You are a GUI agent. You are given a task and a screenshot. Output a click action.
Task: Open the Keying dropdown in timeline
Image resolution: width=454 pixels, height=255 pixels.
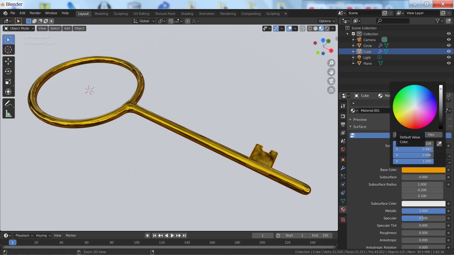coord(43,235)
